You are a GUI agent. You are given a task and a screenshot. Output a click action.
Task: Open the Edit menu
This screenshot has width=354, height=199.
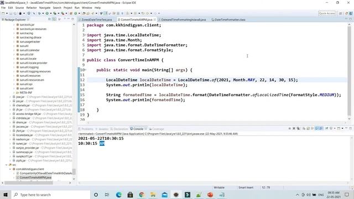click(x=11, y=8)
